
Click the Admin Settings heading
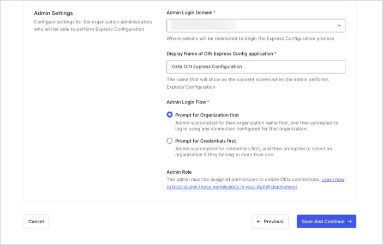point(53,13)
